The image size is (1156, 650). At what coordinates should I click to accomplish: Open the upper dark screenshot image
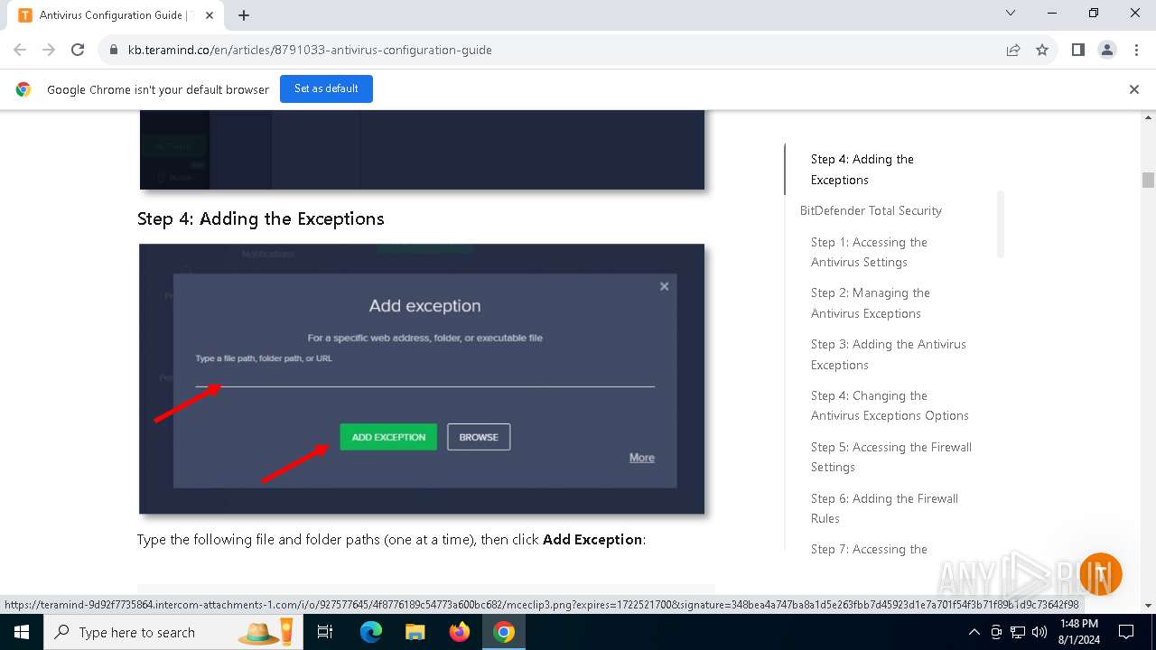422,150
